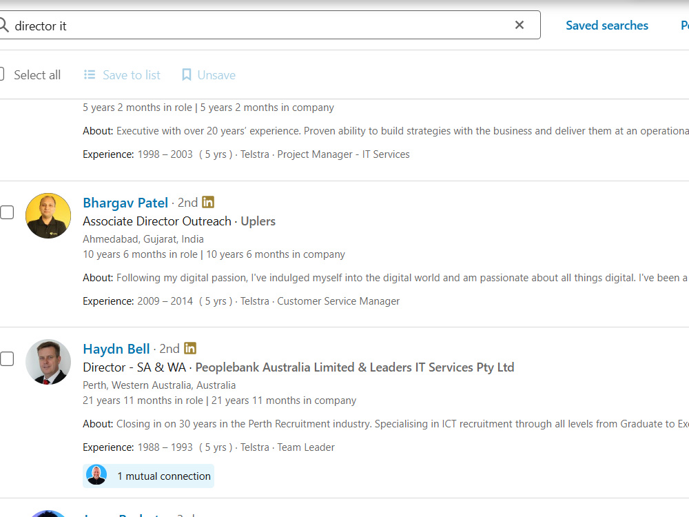689x517 pixels.
Task: Click LinkedIn badge next to Haydn Bell
Action: click(190, 348)
